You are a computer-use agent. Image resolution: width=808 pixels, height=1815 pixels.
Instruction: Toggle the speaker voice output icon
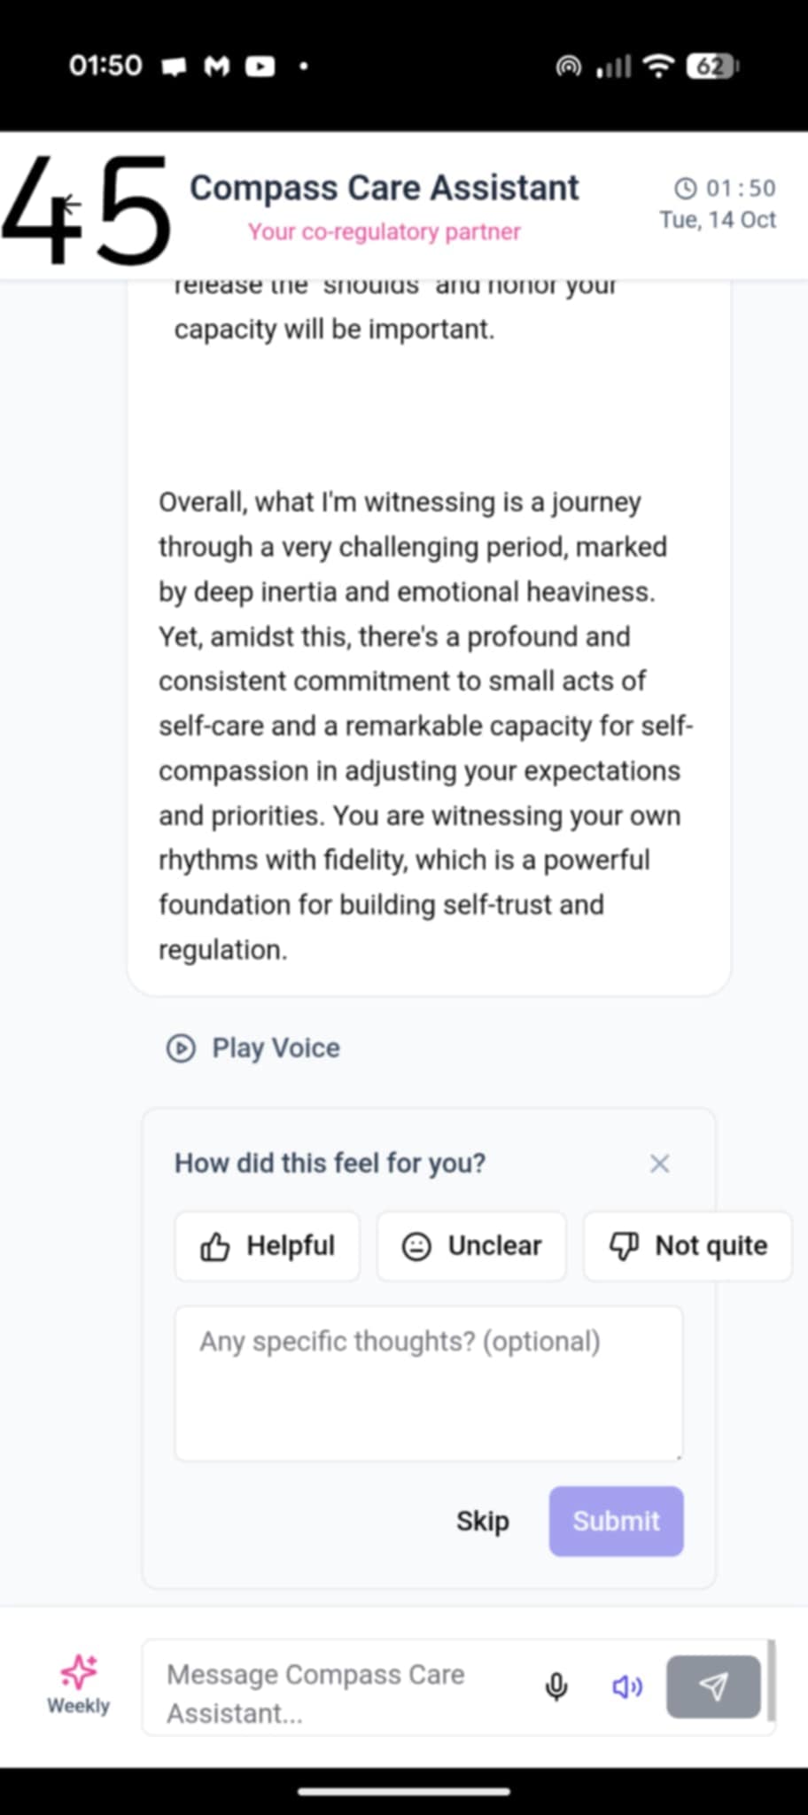pos(627,1686)
